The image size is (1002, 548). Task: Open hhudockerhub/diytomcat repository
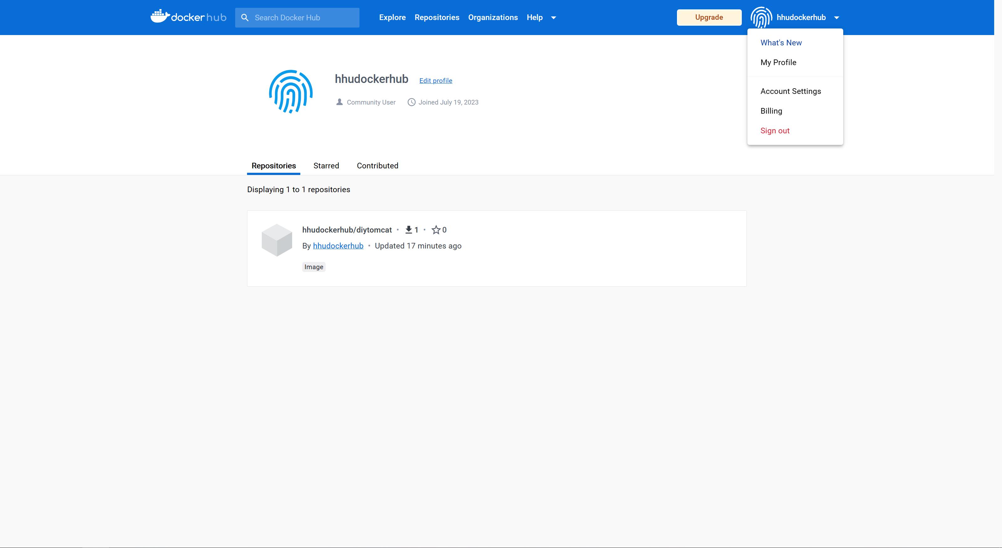click(x=347, y=230)
